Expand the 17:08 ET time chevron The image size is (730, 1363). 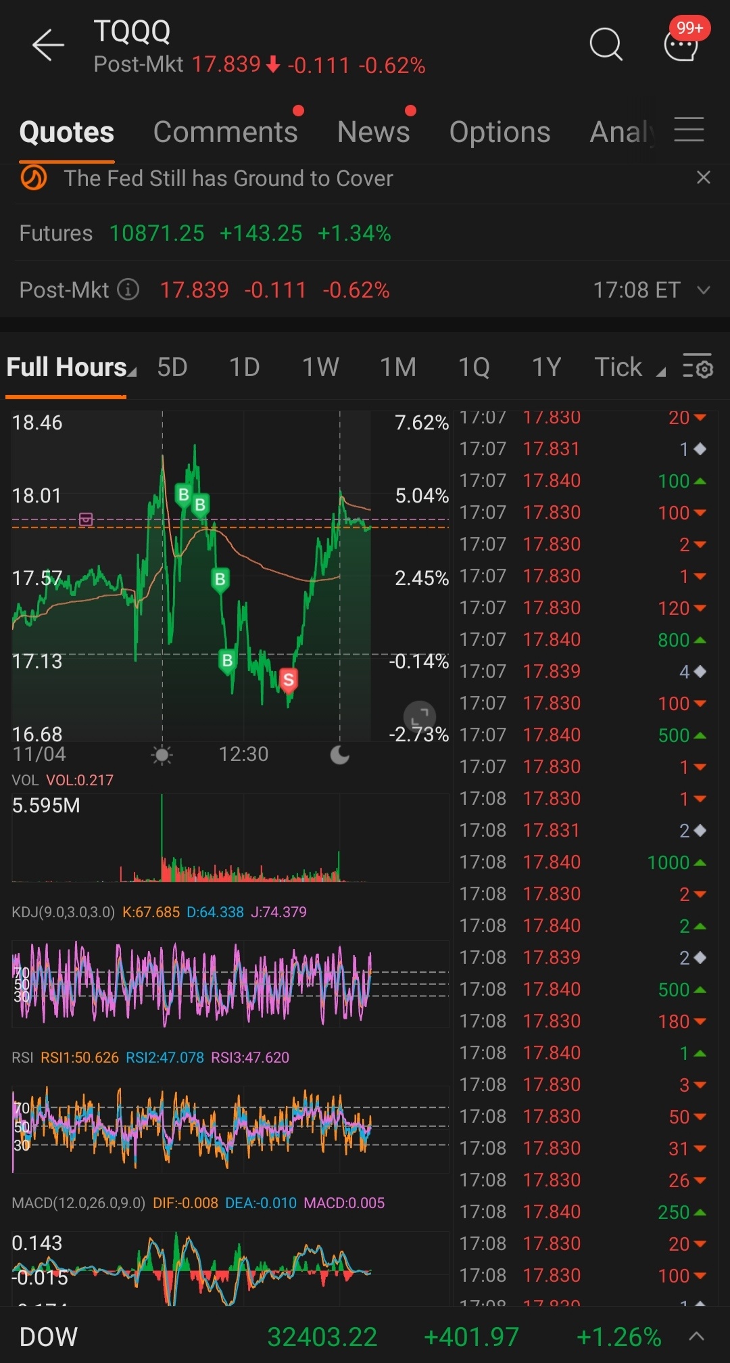point(704,290)
